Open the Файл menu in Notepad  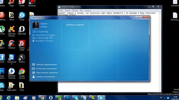click(x=61, y=11)
